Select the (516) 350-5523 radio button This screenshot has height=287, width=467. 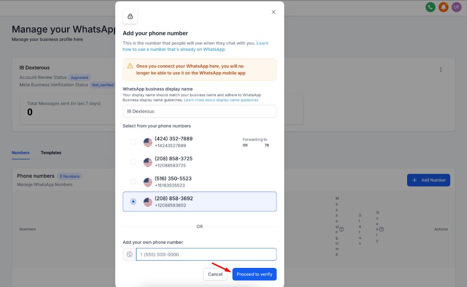pos(133,182)
